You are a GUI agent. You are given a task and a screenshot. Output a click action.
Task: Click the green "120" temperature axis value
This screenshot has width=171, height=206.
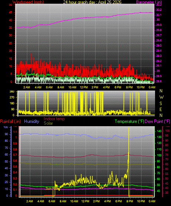click(159, 143)
